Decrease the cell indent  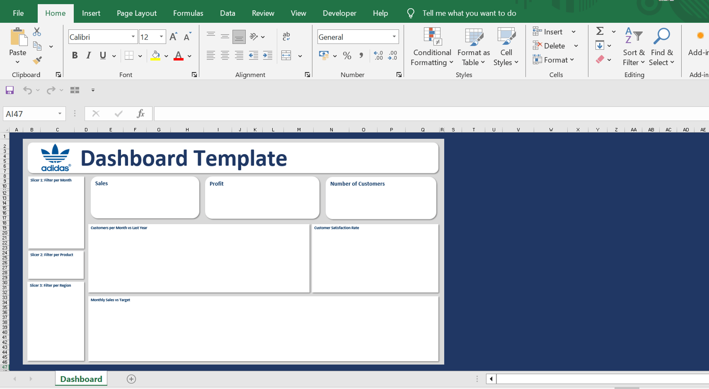pos(253,56)
